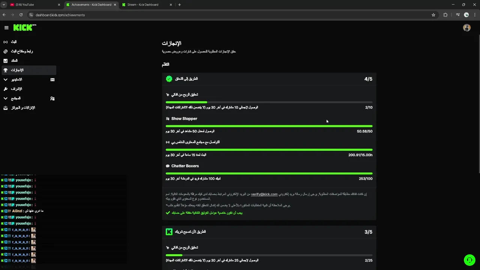
Task: Open the tab search dropdown arrow
Action: tap(4, 5)
